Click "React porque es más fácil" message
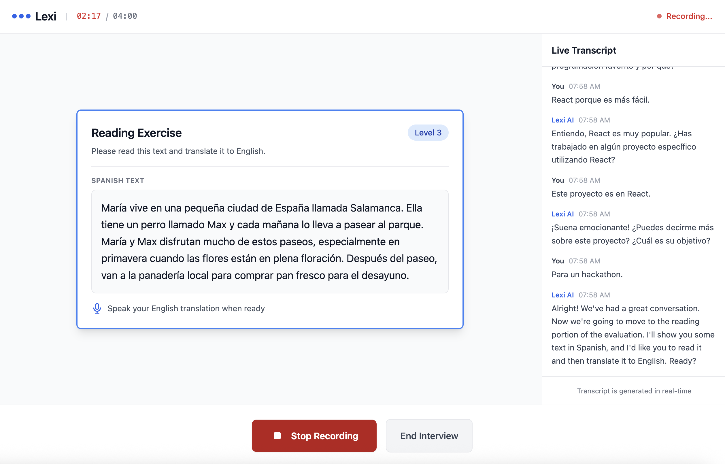 (600, 100)
